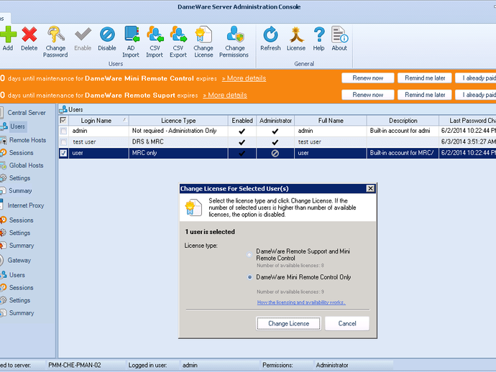Open the License information icon
496x372 pixels.
[x=296, y=39]
